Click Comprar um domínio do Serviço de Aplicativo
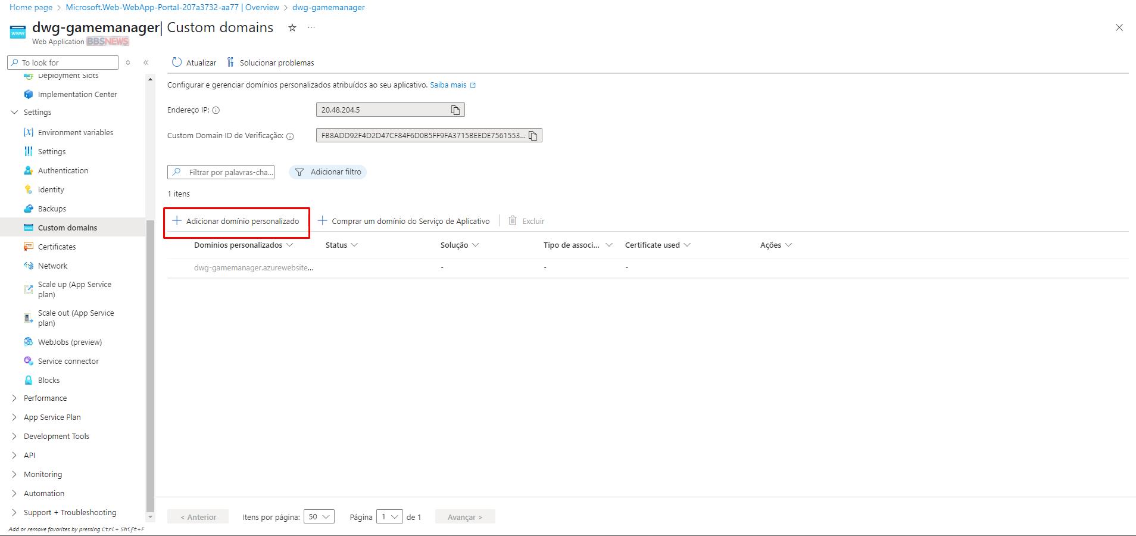 [404, 221]
